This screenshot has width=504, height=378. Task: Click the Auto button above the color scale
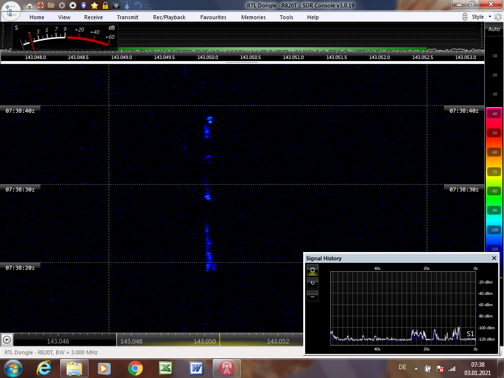click(494, 29)
